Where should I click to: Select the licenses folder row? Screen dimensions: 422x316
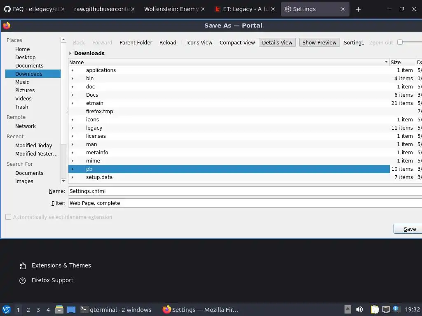(229, 136)
